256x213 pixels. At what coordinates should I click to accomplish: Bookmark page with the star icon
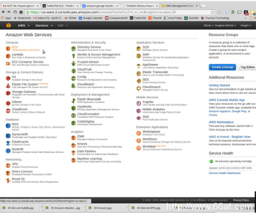[x=213, y=12]
